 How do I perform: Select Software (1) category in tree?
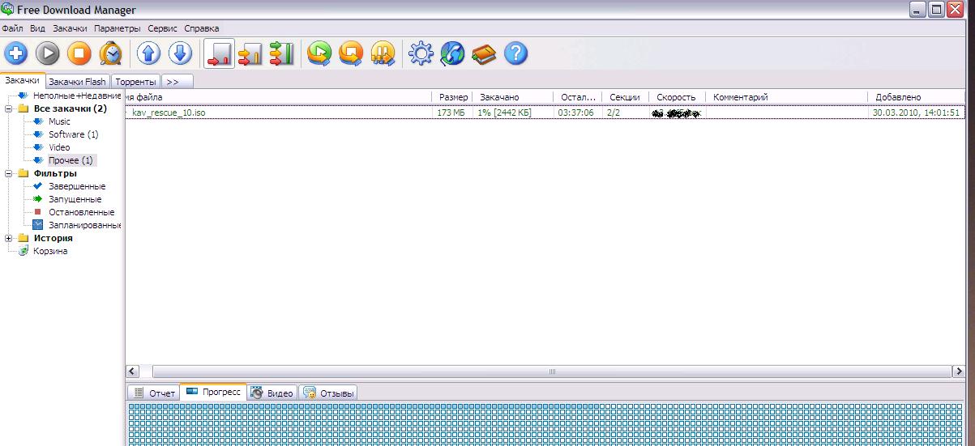click(73, 134)
